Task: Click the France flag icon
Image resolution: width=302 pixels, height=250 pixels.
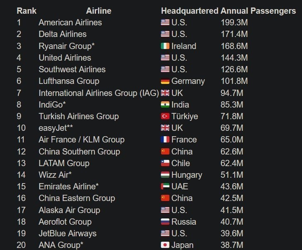Action: pyautogui.click(x=165, y=140)
